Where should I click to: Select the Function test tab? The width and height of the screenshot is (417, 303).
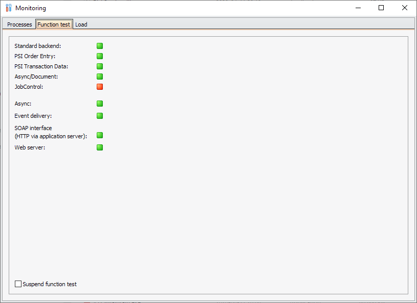54,24
